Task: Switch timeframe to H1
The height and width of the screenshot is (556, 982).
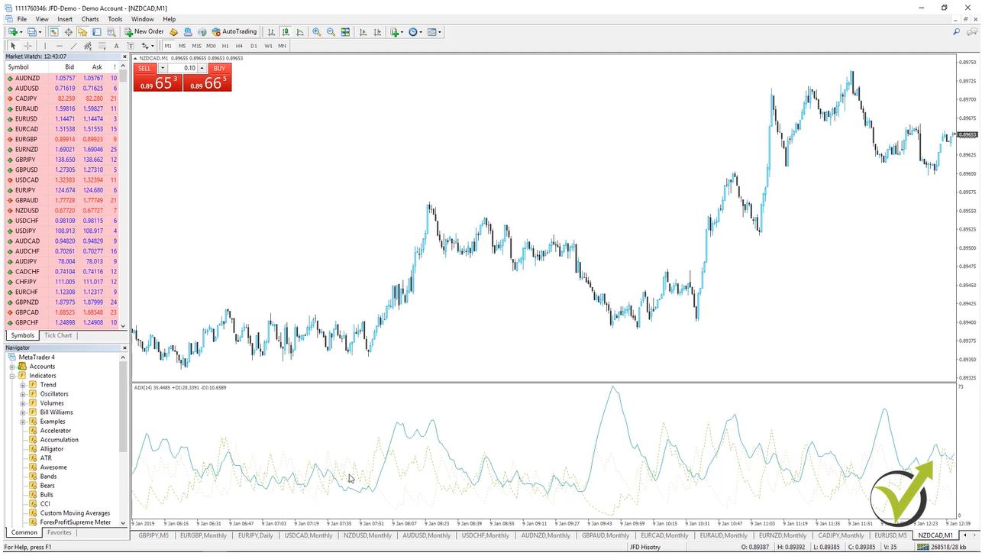Action: pyautogui.click(x=225, y=46)
